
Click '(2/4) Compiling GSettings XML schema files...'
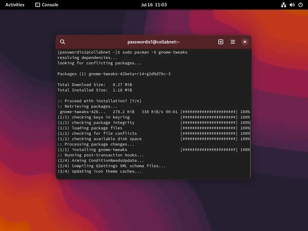click(x=112, y=166)
